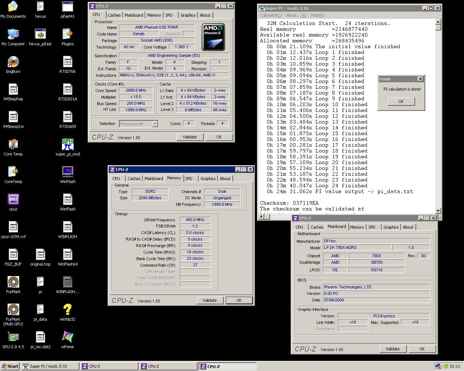Click the Super PI scrollbar down arrow
Screen dimensions: 464x371
pyautogui.click(x=438, y=210)
